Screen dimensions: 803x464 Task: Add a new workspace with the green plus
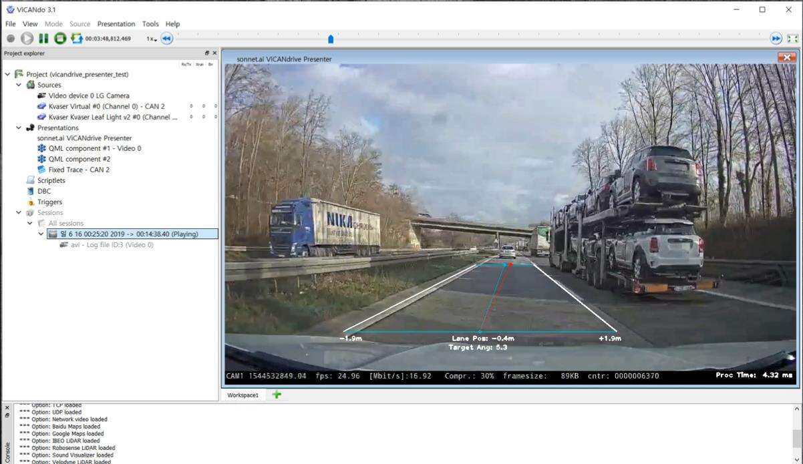pyautogui.click(x=277, y=395)
